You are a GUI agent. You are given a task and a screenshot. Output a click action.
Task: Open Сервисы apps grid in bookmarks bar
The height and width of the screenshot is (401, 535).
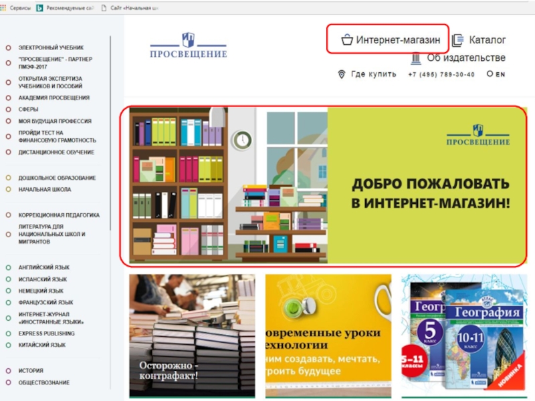click(x=3, y=7)
